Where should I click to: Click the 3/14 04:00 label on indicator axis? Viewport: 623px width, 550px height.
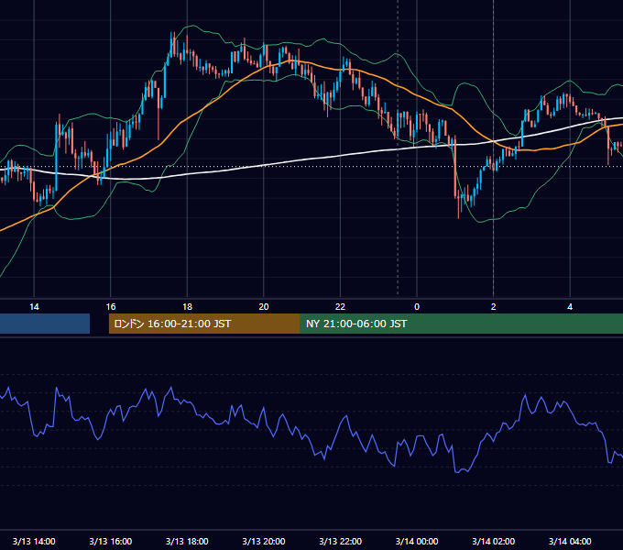pyautogui.click(x=570, y=541)
